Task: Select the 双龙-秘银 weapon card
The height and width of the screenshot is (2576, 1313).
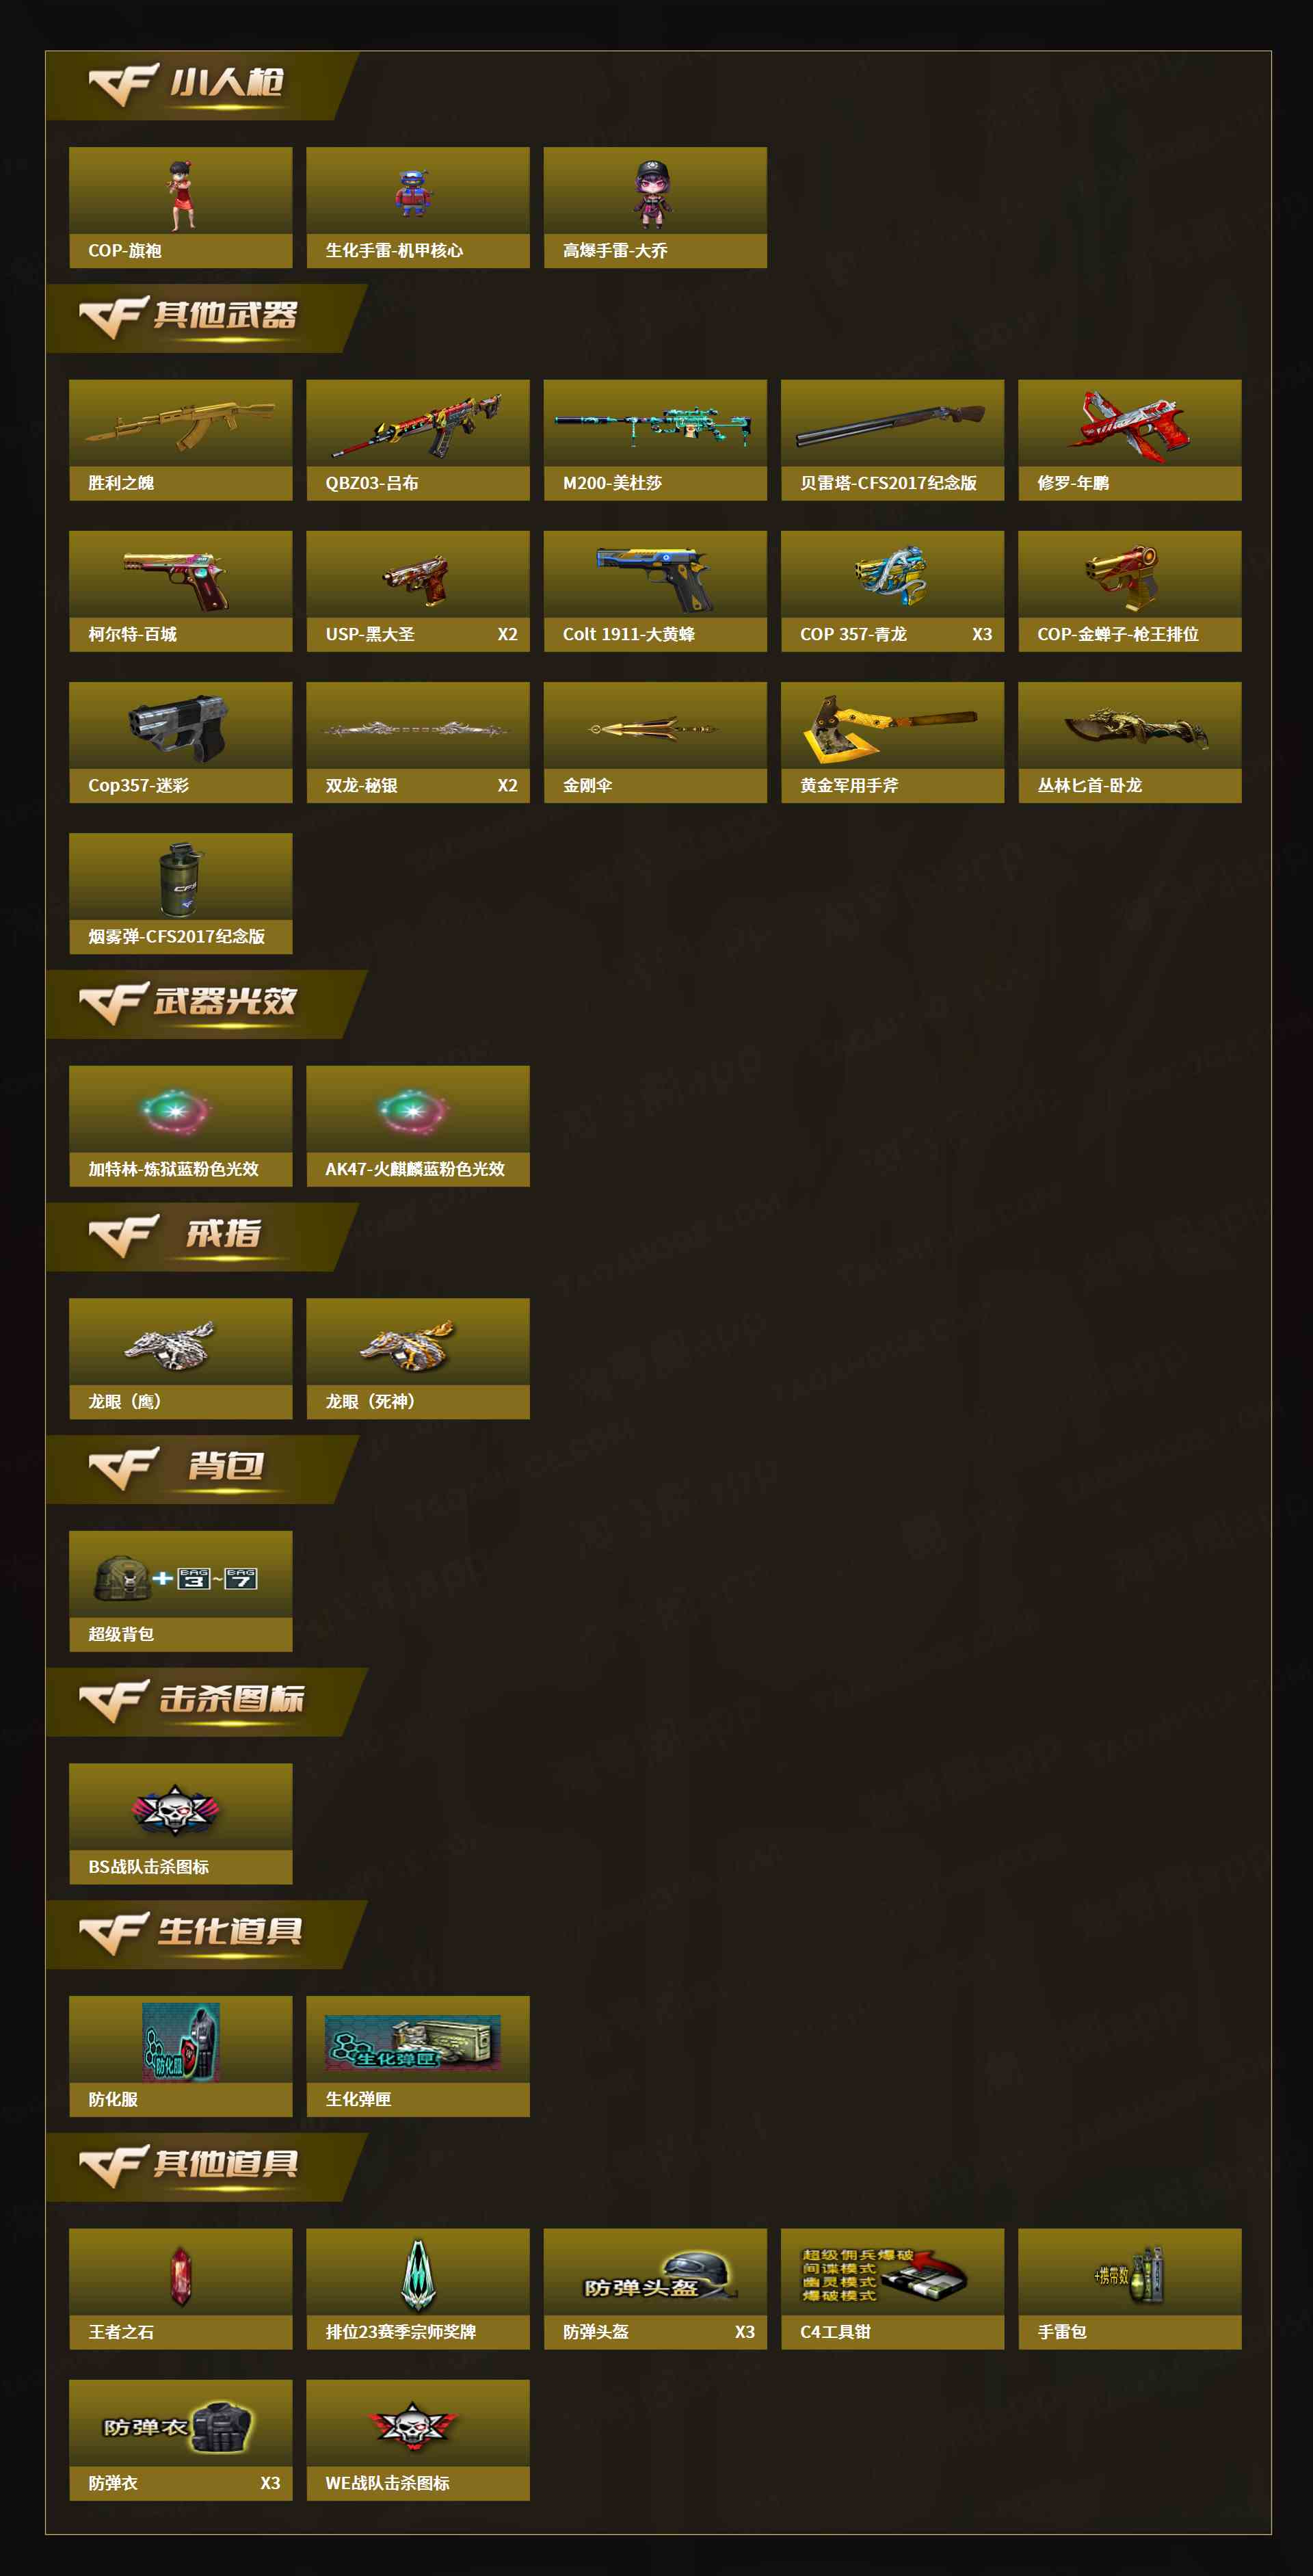Action: 418,742
